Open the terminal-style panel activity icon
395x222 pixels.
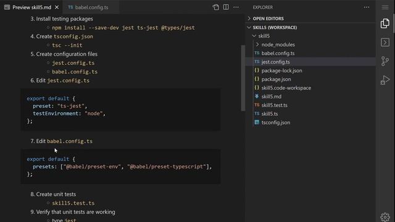pyautogui.click(x=385, y=43)
